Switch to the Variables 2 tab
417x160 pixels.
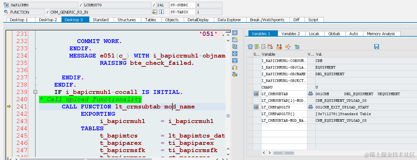pos(291,34)
